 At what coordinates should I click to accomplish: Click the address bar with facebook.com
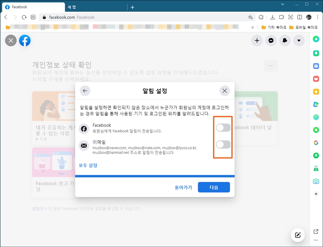point(147,17)
